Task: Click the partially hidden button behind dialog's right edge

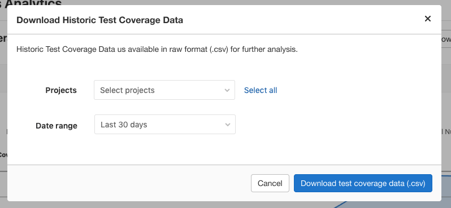Action: click(x=446, y=39)
